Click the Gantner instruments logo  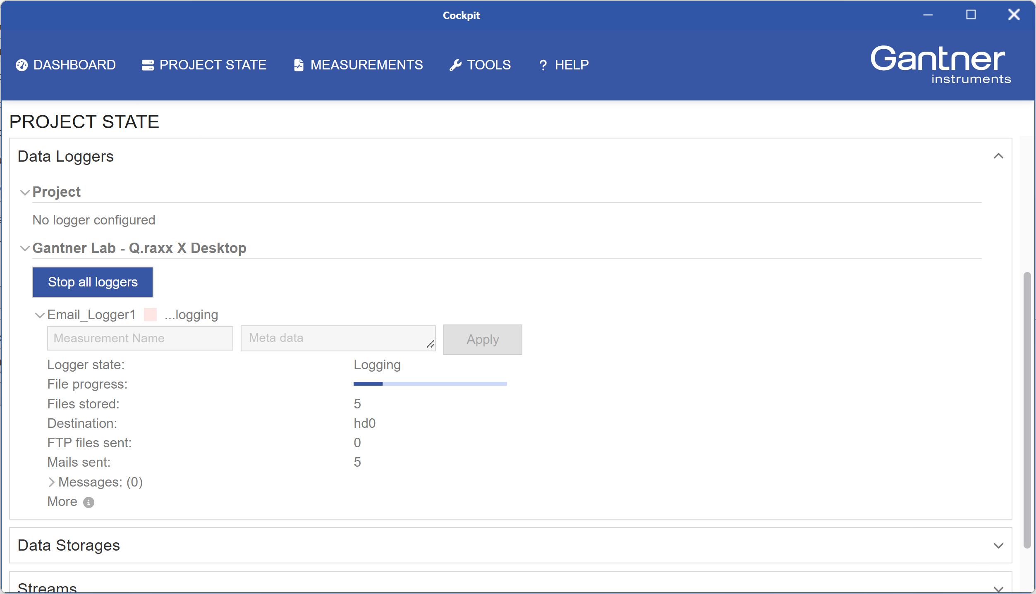(940, 64)
